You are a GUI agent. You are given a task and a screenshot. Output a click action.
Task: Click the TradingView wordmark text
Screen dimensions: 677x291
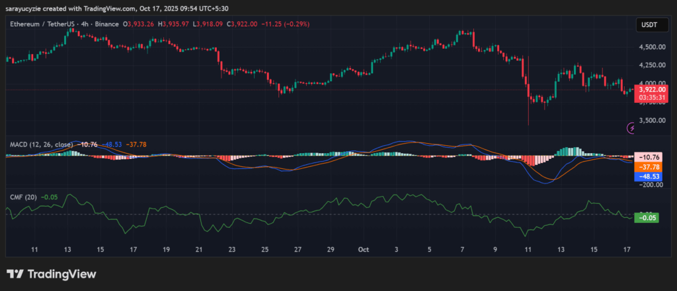coord(61,274)
